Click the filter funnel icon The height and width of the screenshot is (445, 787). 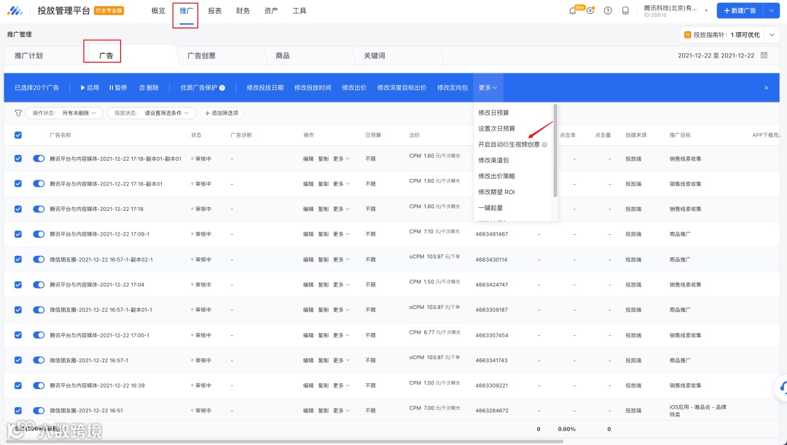click(18, 113)
